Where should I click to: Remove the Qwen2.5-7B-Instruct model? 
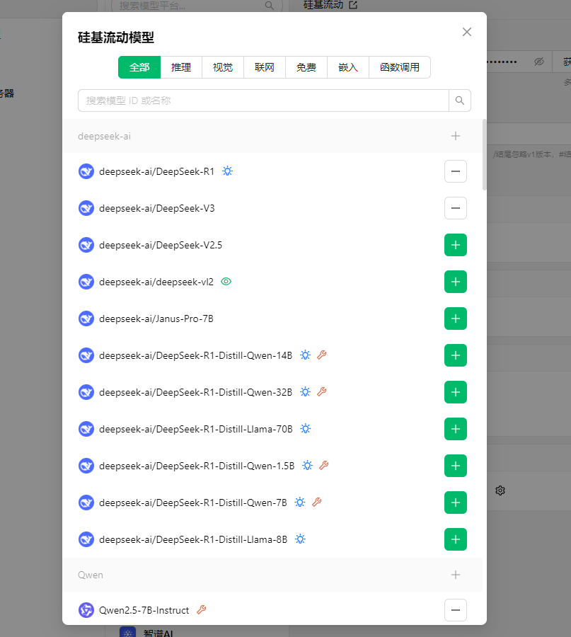click(455, 610)
